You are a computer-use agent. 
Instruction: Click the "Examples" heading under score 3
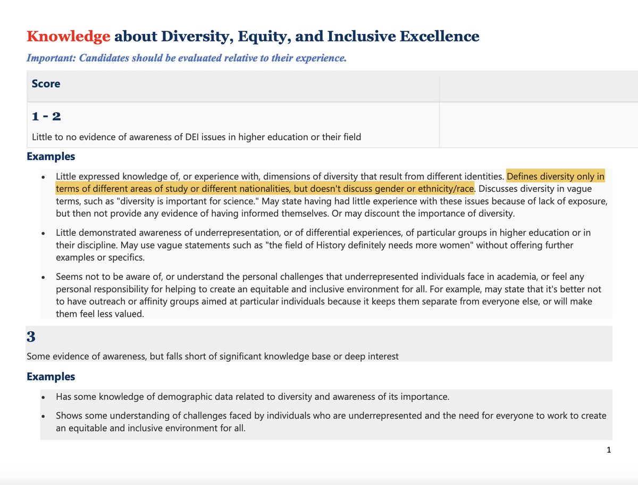click(x=51, y=377)
